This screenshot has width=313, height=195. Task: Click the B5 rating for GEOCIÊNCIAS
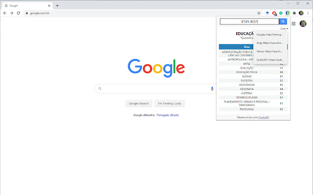coord(281,85)
